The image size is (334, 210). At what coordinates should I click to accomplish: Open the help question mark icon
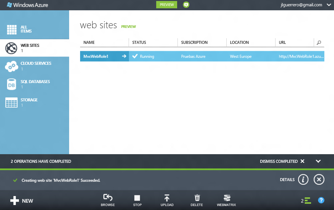click(x=321, y=200)
